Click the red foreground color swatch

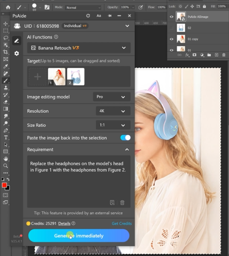tap(4, 185)
